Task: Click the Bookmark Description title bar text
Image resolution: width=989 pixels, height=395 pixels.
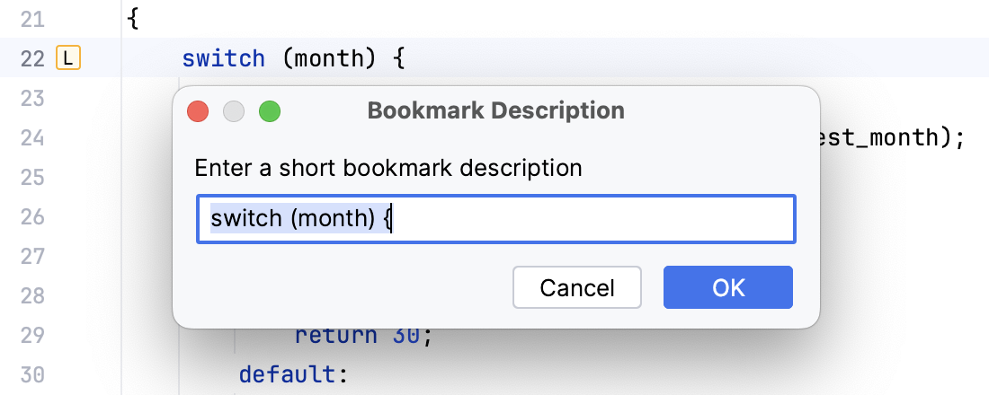Action: [495, 111]
